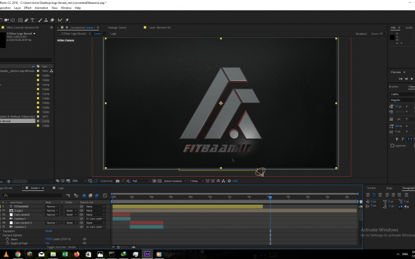Open viewer magnification 50% dropdown

tap(79, 181)
